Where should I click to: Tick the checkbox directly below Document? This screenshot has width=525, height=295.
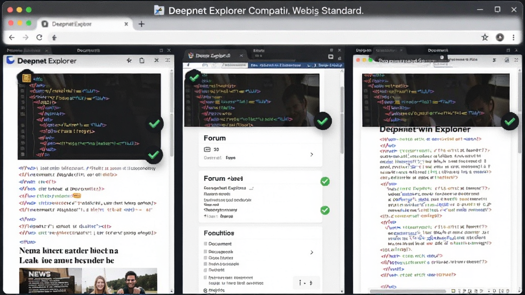[206, 251]
